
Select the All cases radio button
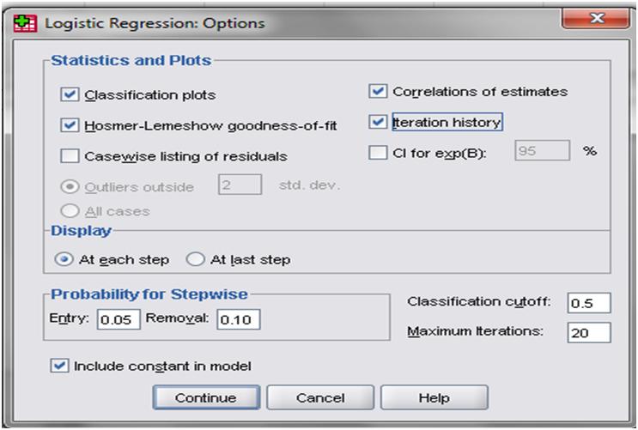click(70, 211)
